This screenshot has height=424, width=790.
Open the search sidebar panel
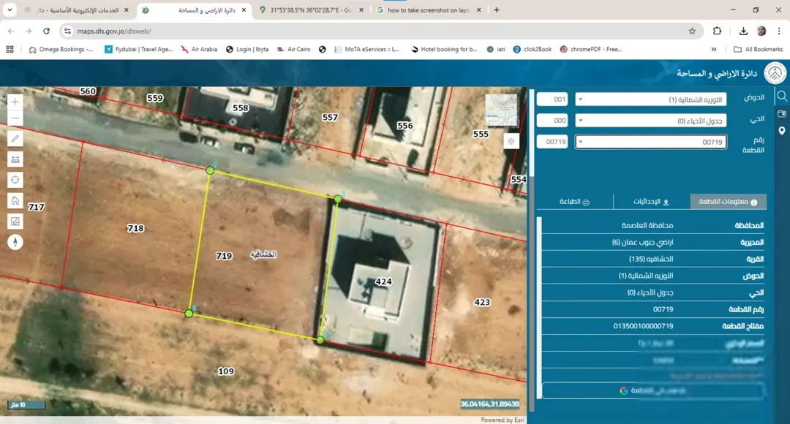tap(782, 96)
